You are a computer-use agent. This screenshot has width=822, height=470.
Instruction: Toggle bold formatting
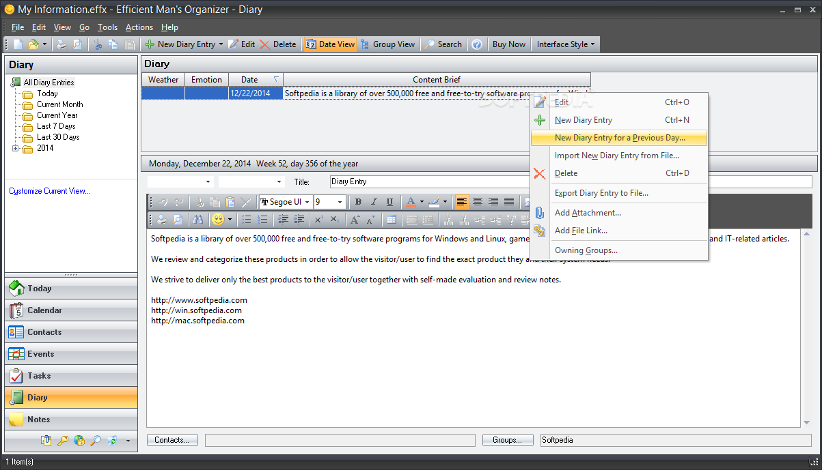coord(358,202)
